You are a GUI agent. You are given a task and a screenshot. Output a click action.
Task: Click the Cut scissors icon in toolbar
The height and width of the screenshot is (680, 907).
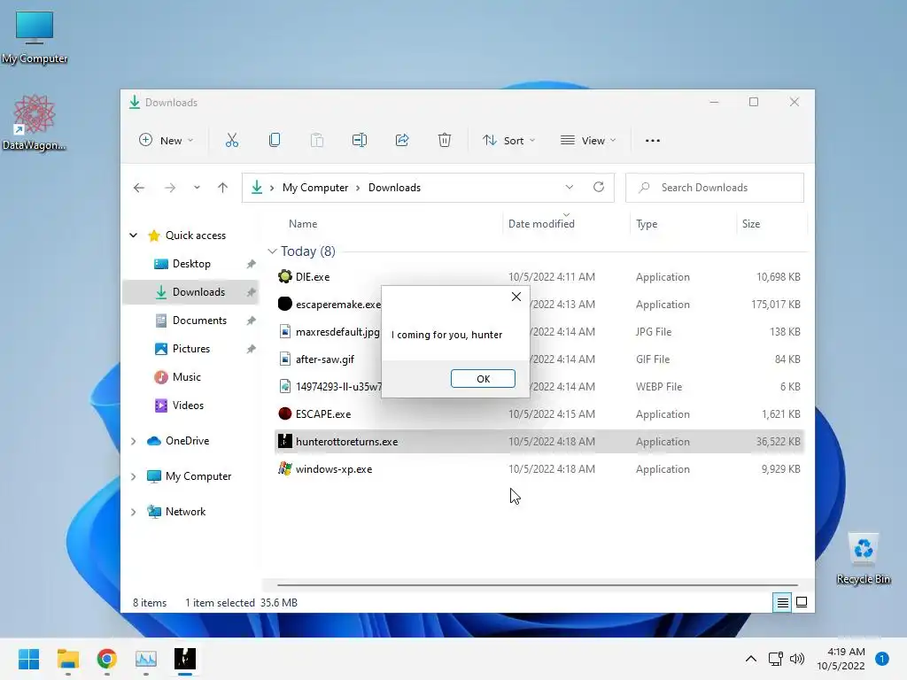(232, 140)
